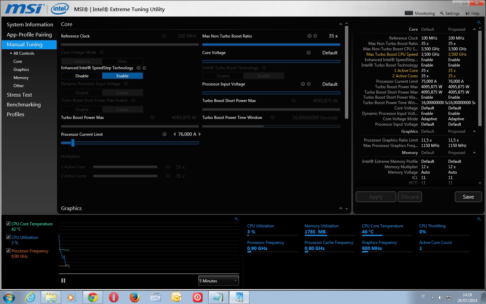Uncheck the CPU Utilization graph checkbox

(x=8, y=237)
